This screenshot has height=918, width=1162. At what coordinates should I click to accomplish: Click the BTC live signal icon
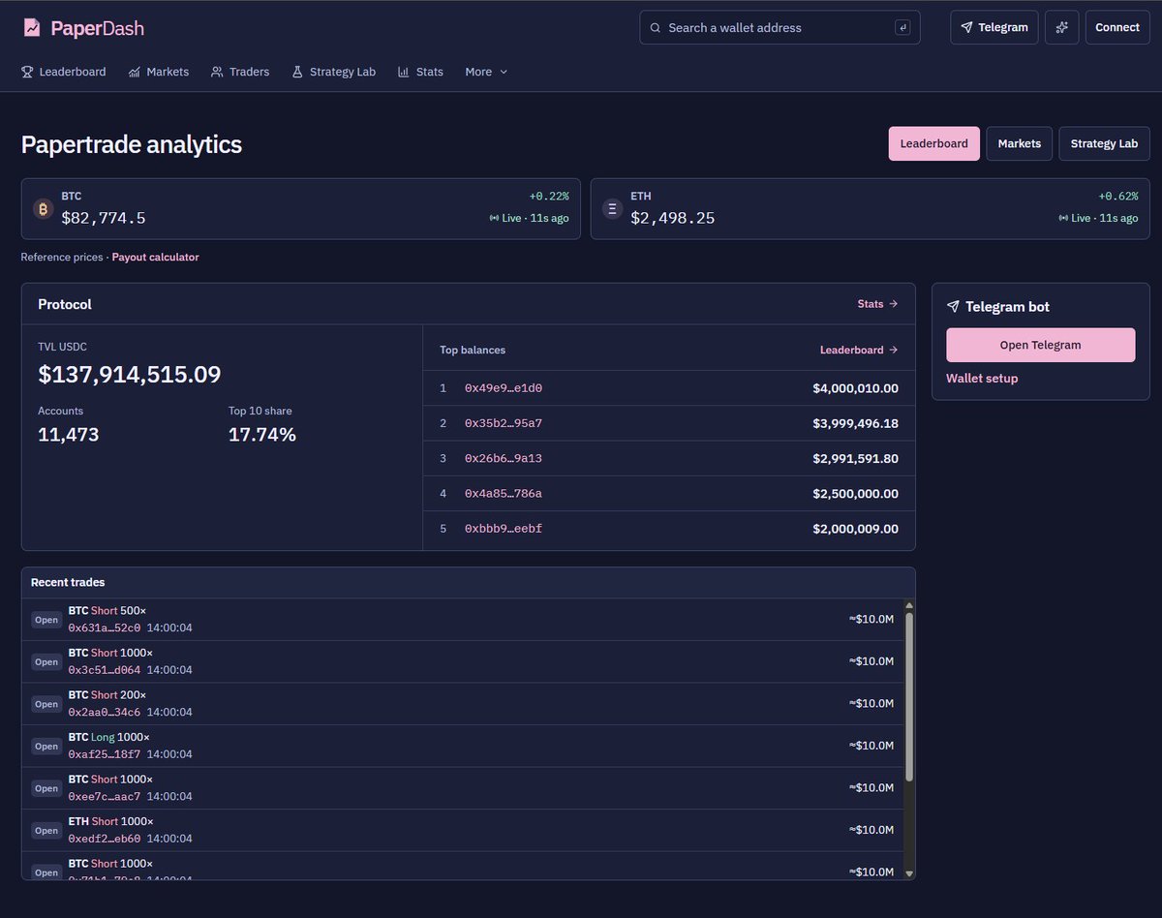tap(494, 219)
